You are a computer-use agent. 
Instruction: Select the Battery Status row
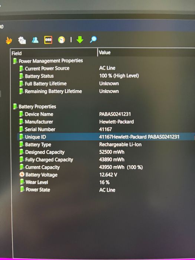[x=107, y=76]
